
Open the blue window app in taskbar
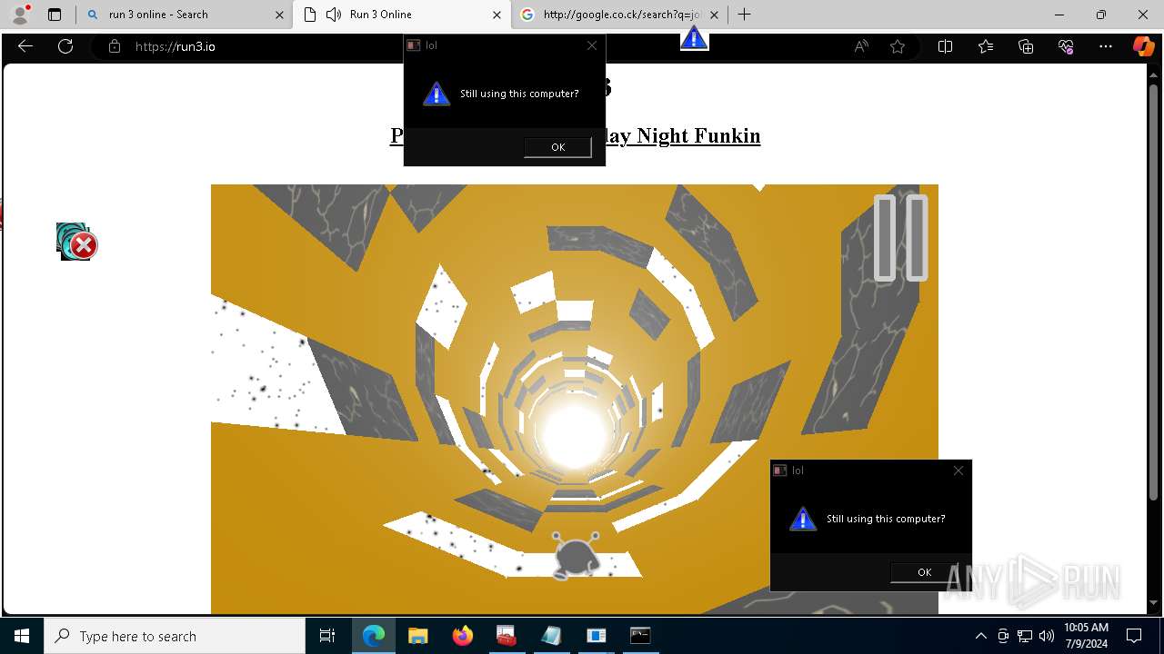[596, 636]
